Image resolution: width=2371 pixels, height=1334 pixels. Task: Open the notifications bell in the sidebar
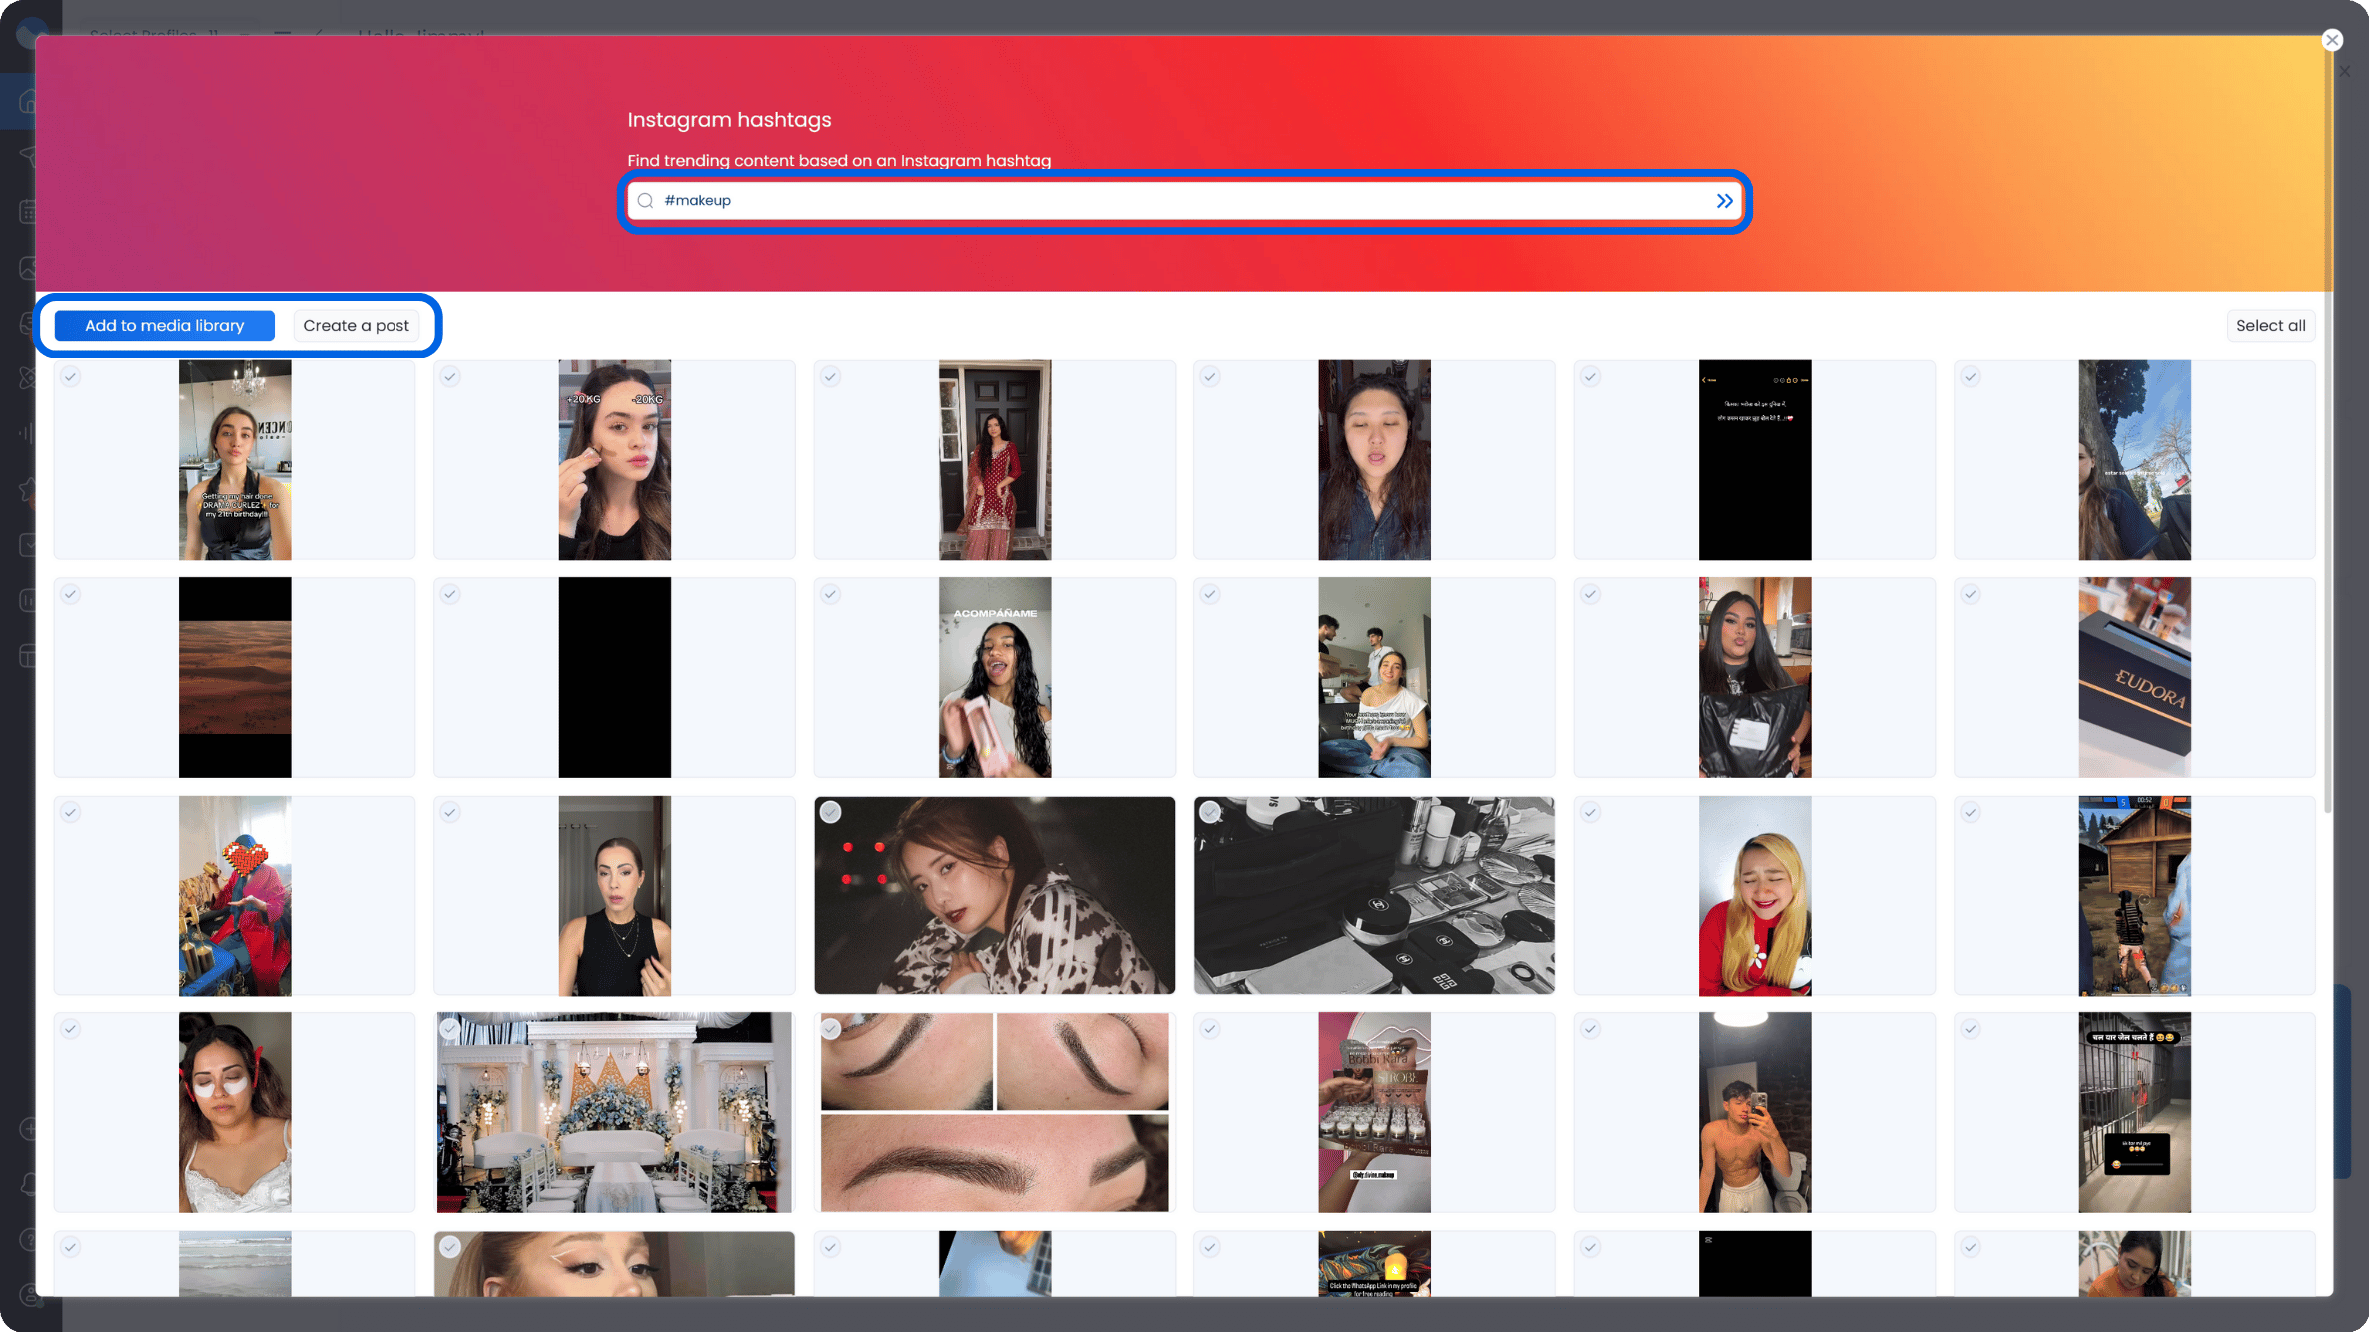point(29,1185)
